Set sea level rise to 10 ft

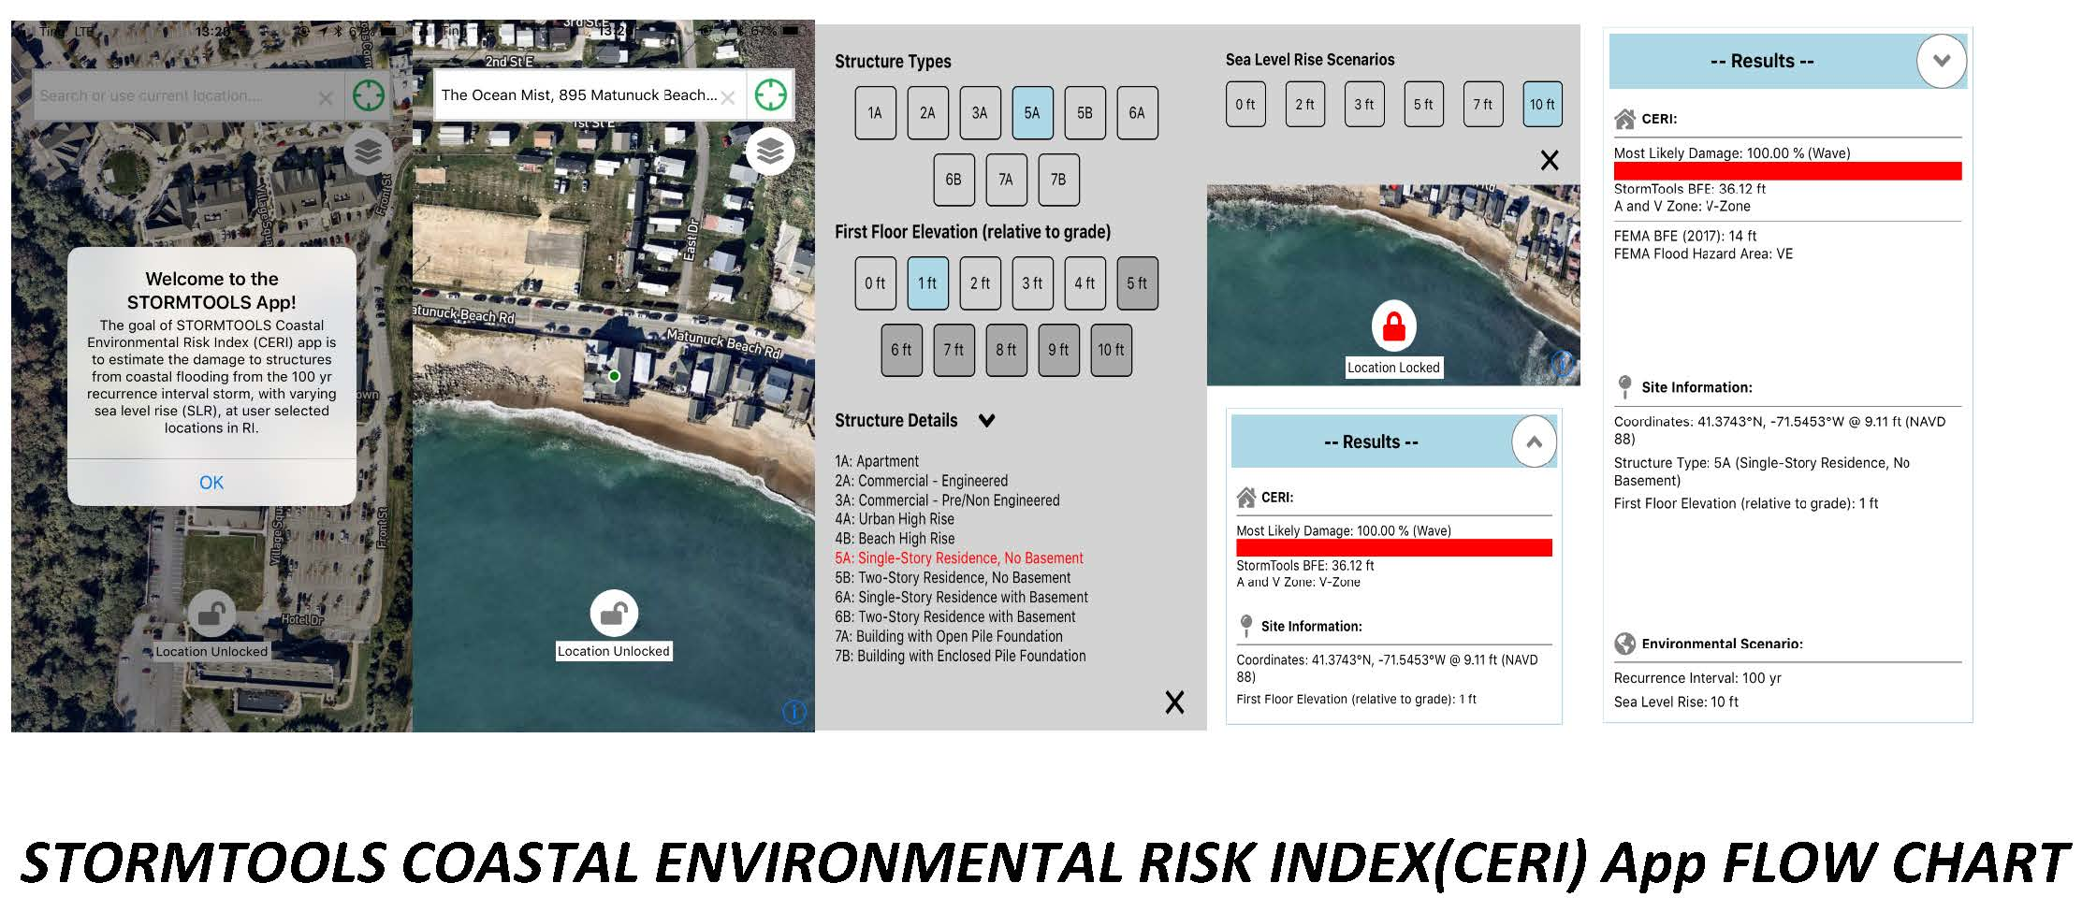[x=1542, y=105]
